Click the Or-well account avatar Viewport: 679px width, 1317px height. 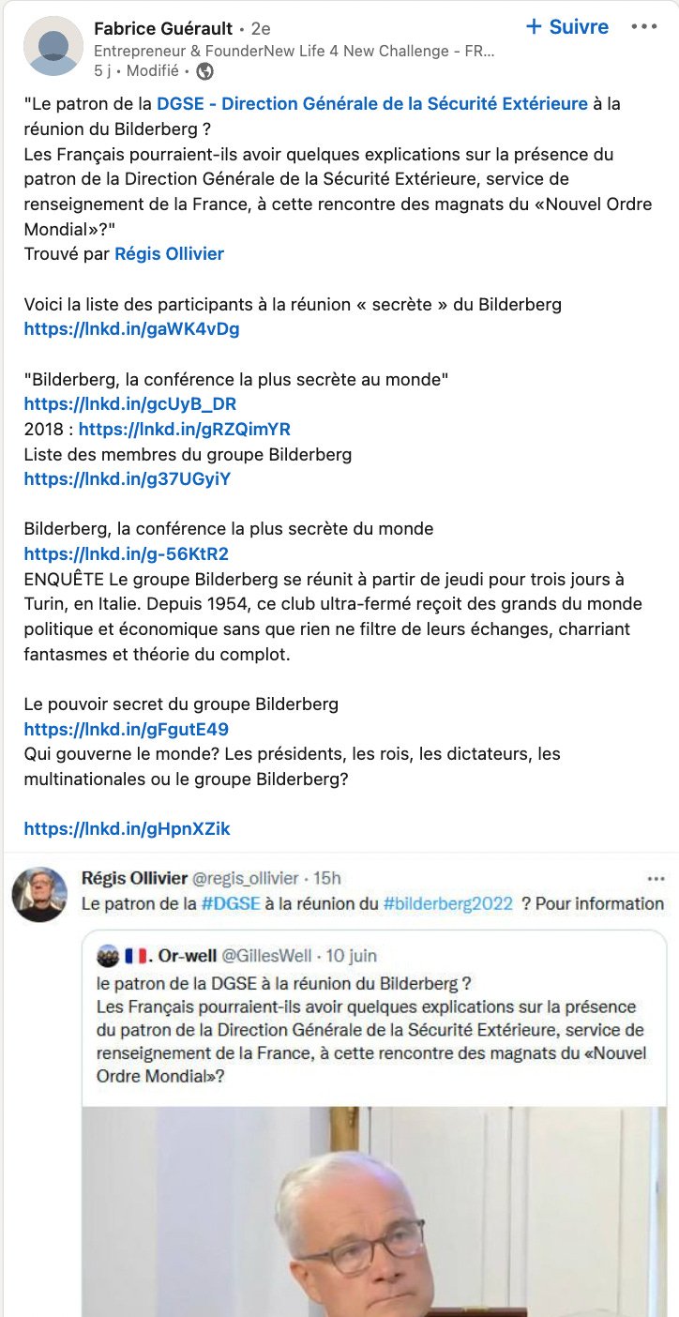pos(108,956)
